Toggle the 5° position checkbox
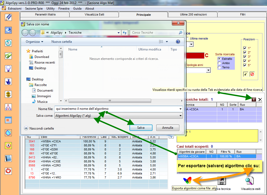 pos(245,65)
